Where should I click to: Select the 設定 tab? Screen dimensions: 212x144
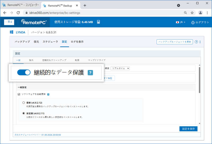tap(64, 42)
